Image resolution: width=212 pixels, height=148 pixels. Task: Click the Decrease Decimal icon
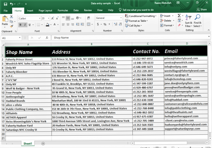click(120, 24)
